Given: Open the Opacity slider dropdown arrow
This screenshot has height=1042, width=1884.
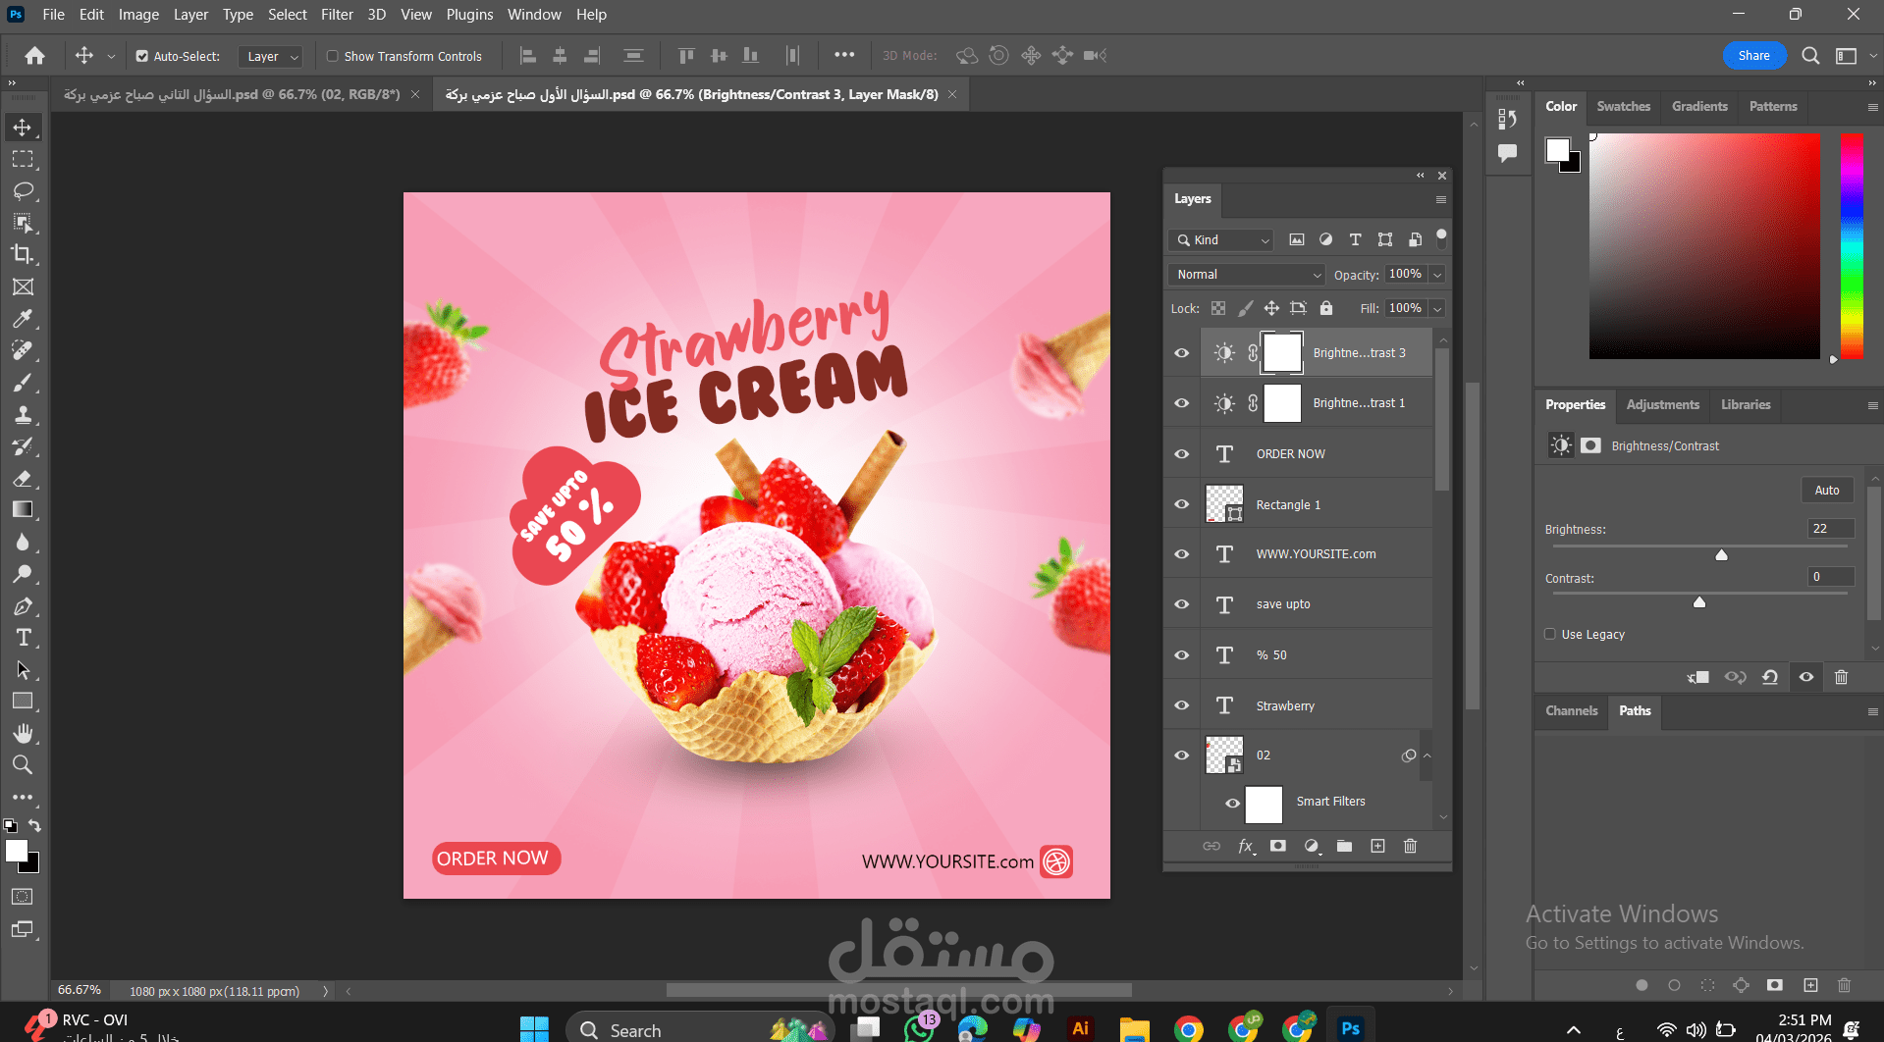Looking at the screenshot, I should 1437,275.
